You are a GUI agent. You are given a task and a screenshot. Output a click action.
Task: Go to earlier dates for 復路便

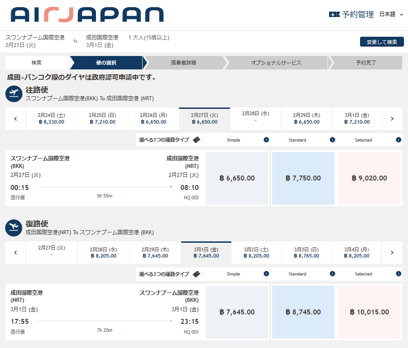click(15, 253)
